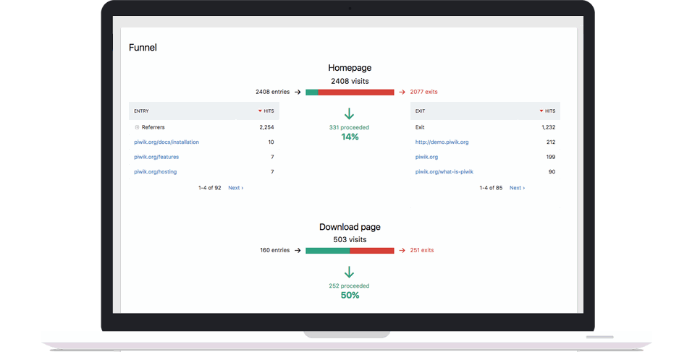Go to Next page of exit table
Viewport: 700px width, 352px height.
517,188
